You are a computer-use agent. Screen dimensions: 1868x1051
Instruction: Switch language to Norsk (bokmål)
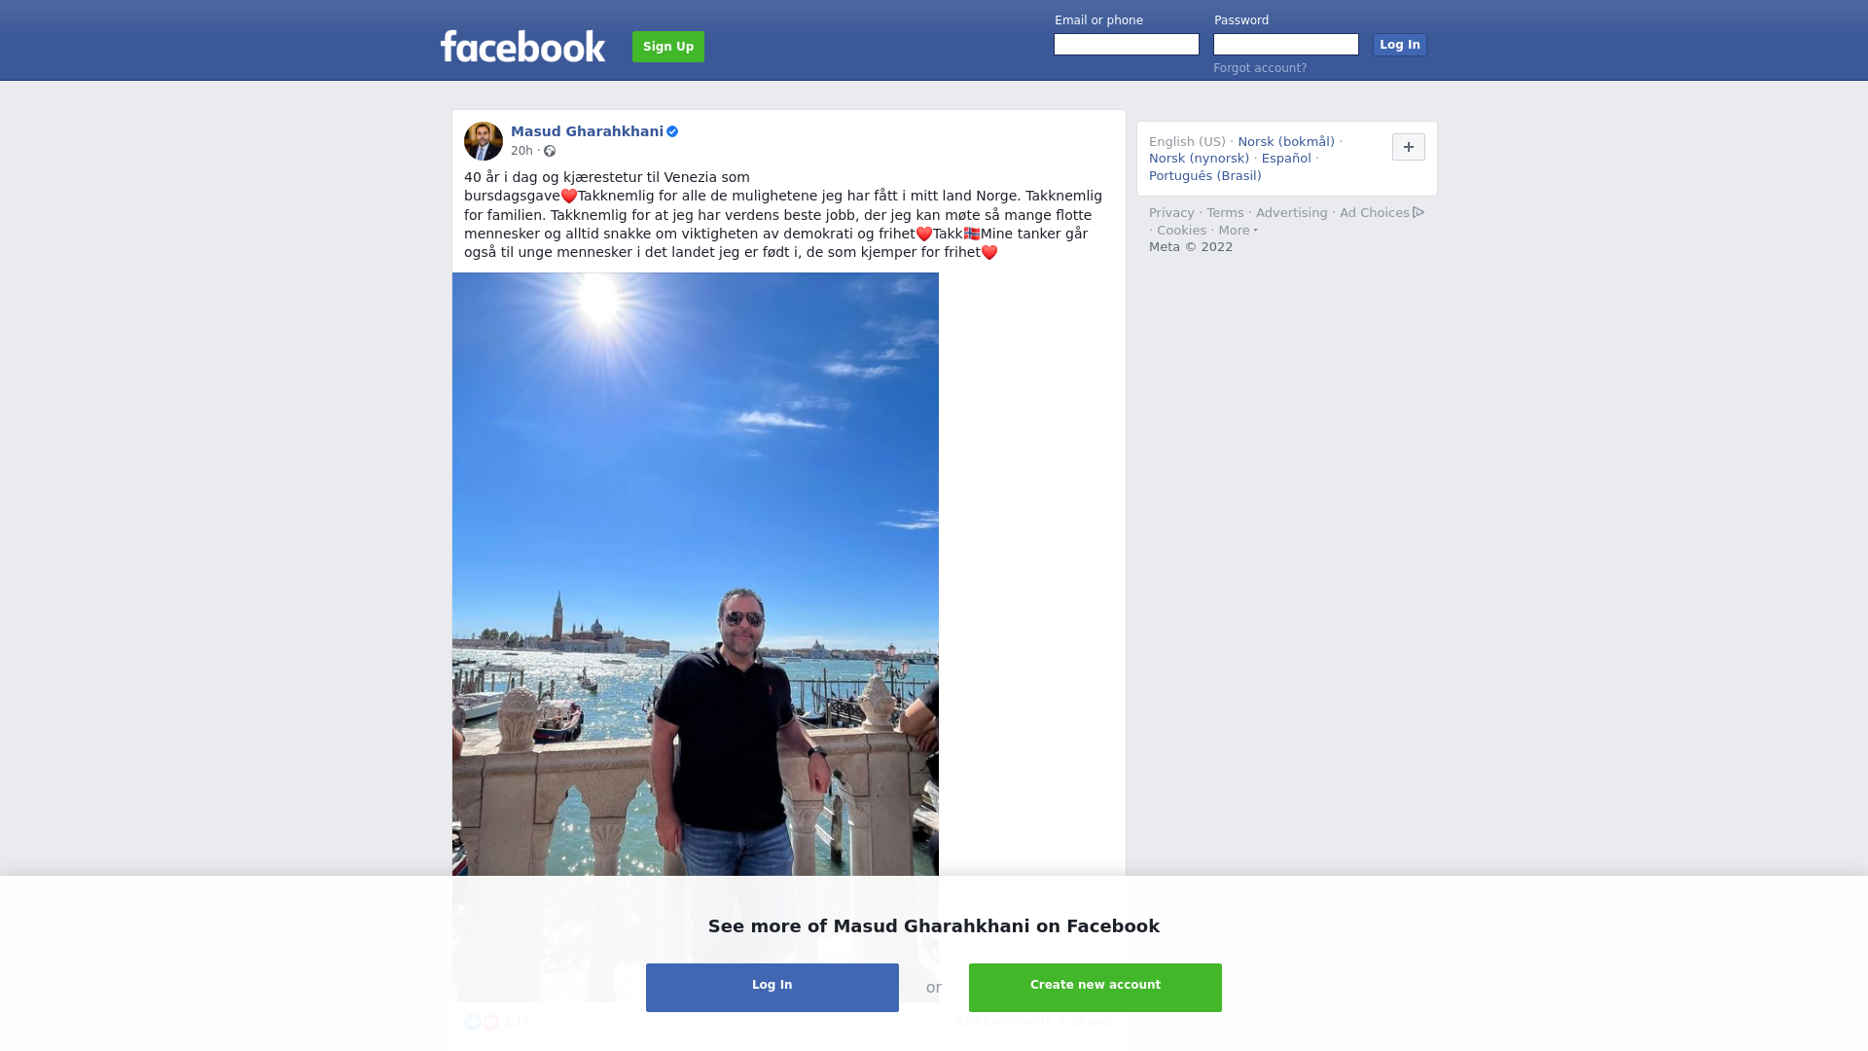pyautogui.click(x=1286, y=142)
